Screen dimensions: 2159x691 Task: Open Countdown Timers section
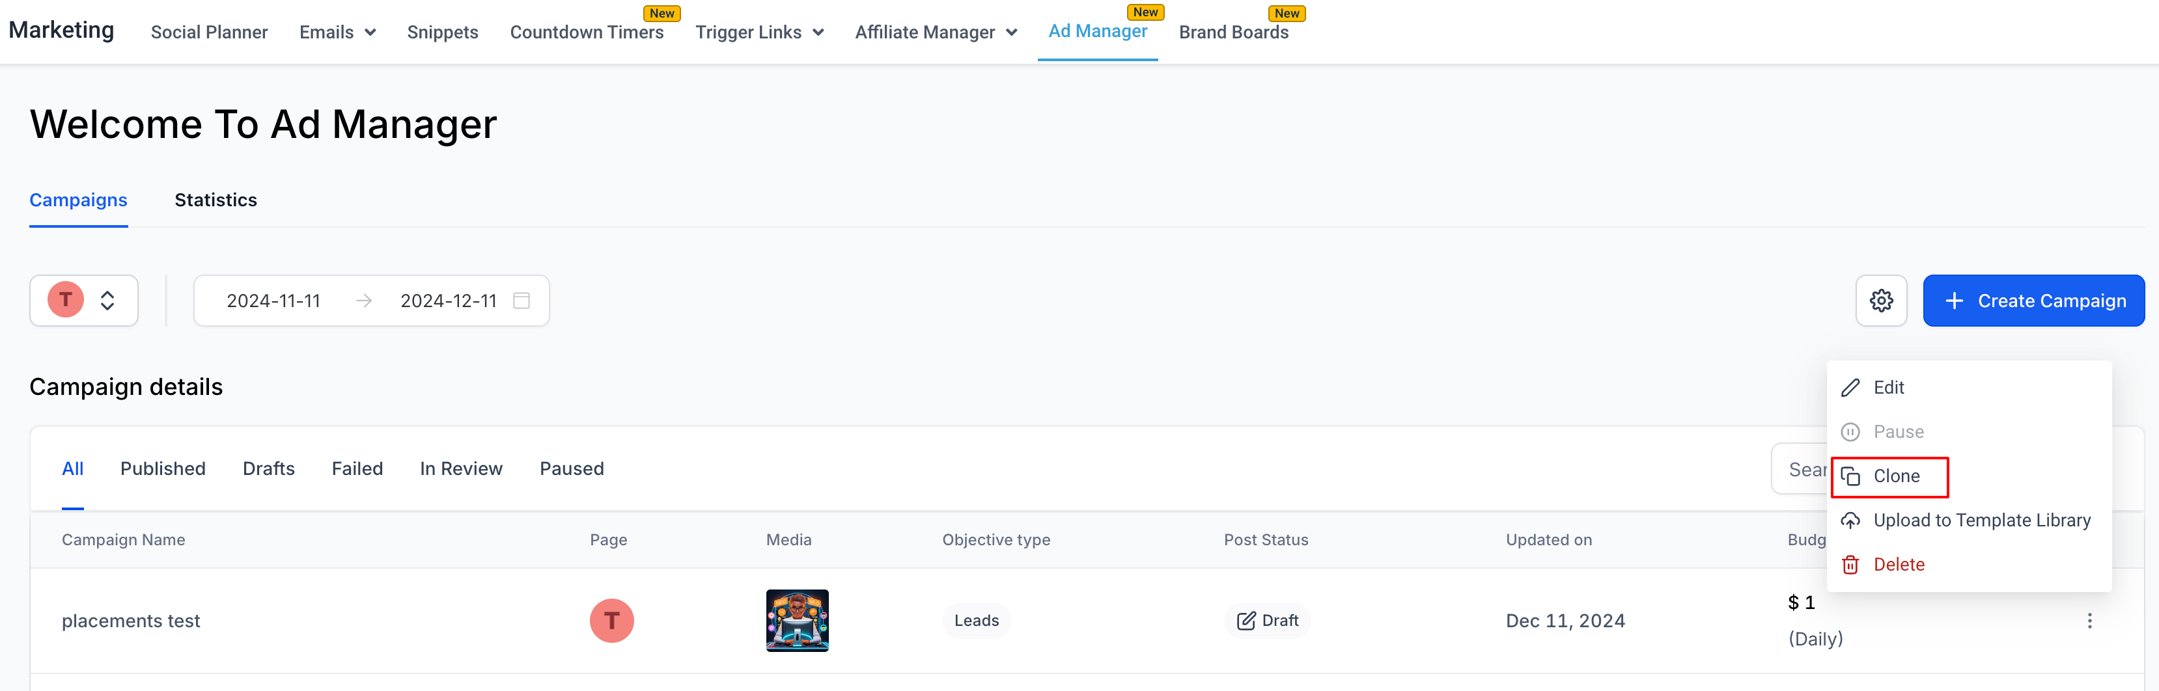pos(587,33)
